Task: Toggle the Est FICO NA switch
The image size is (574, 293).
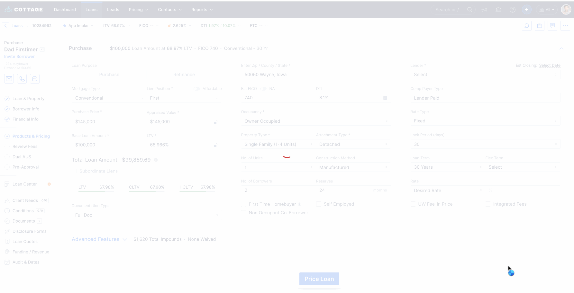Action: point(263,89)
